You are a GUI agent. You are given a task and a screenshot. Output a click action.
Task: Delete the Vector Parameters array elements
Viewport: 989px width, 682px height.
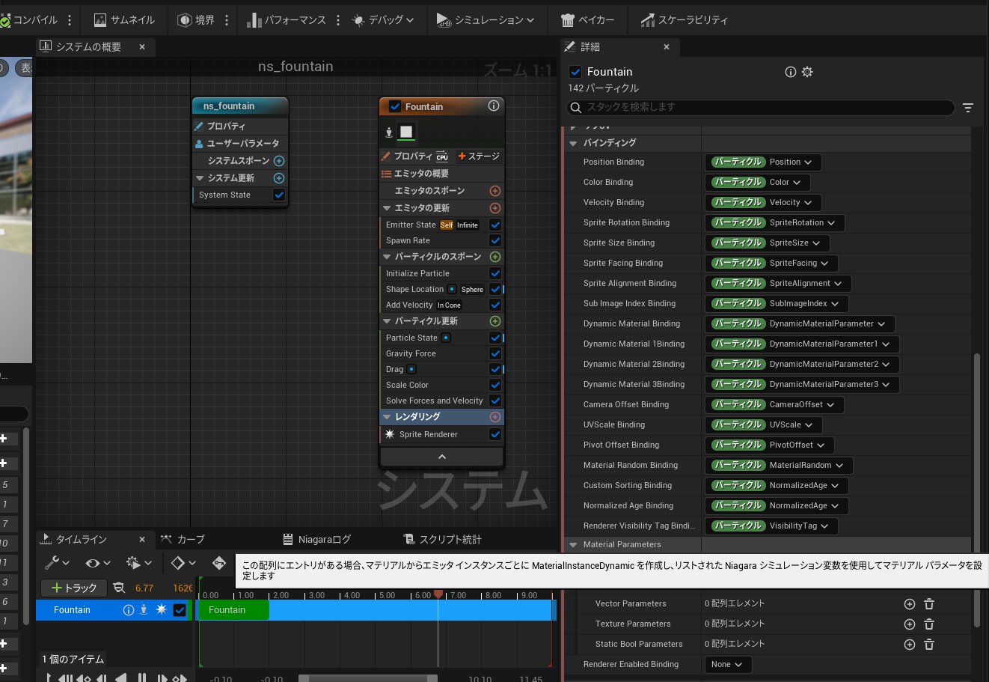(x=928, y=603)
